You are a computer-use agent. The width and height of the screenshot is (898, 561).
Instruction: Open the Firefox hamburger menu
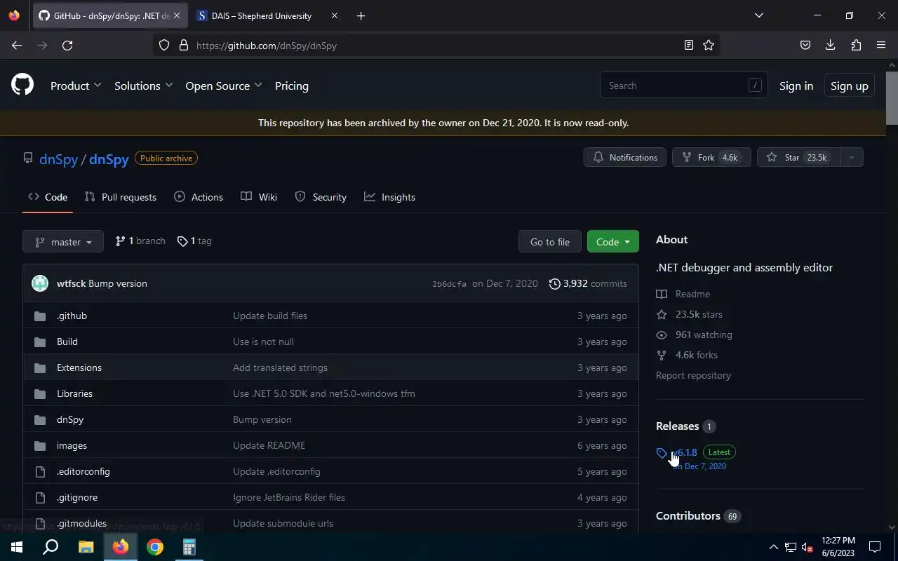(881, 45)
